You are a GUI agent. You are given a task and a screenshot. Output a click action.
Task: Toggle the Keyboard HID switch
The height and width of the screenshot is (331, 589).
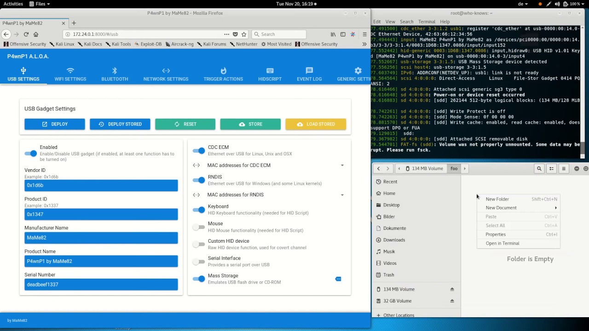pos(199,210)
